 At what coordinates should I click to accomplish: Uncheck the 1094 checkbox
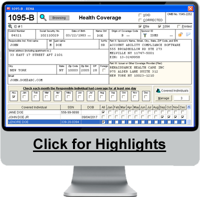coord(159,26)
